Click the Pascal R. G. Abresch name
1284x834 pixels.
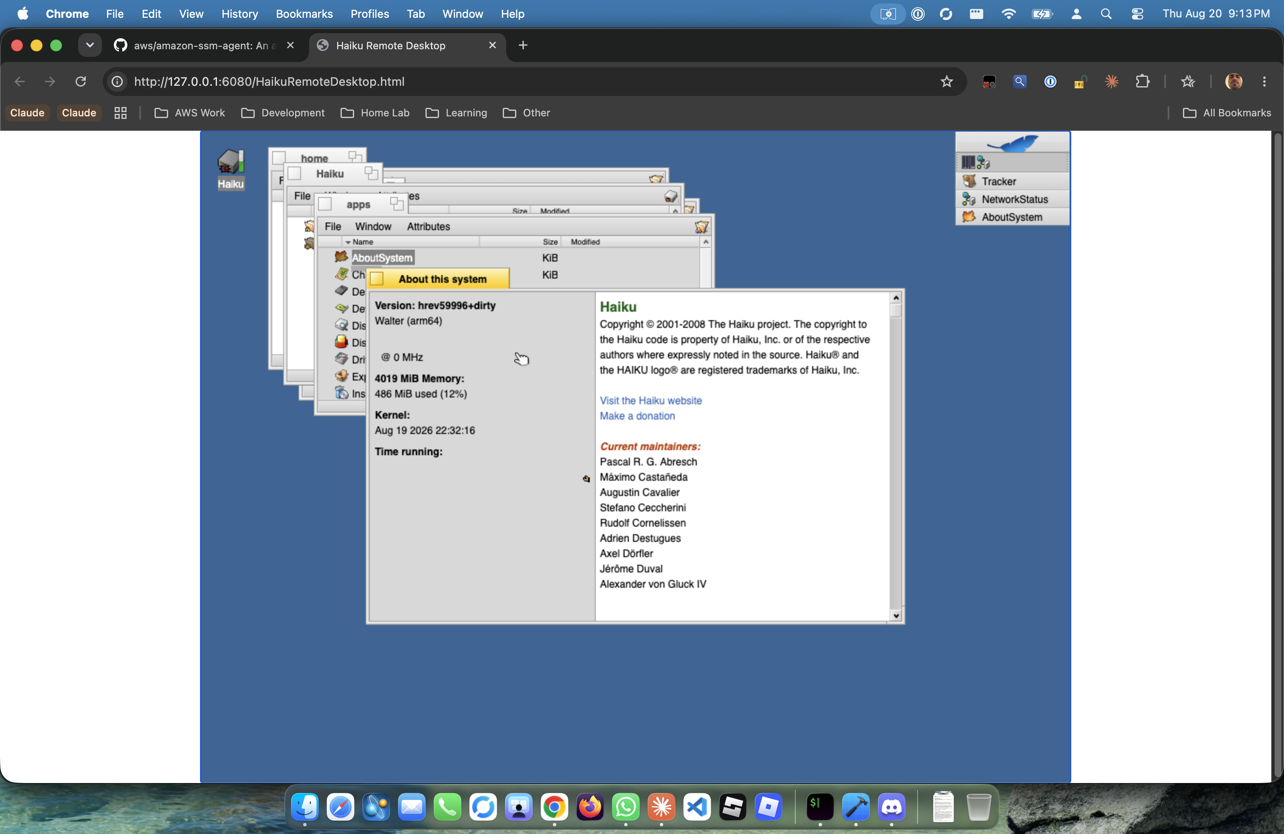(648, 462)
